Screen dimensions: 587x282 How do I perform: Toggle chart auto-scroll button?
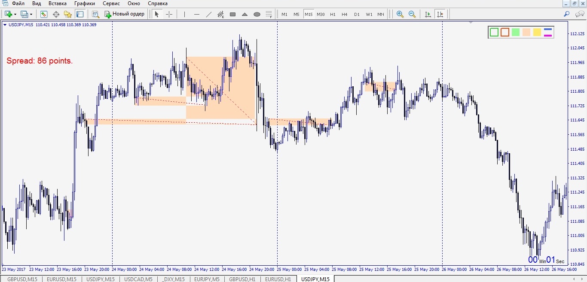[428, 14]
